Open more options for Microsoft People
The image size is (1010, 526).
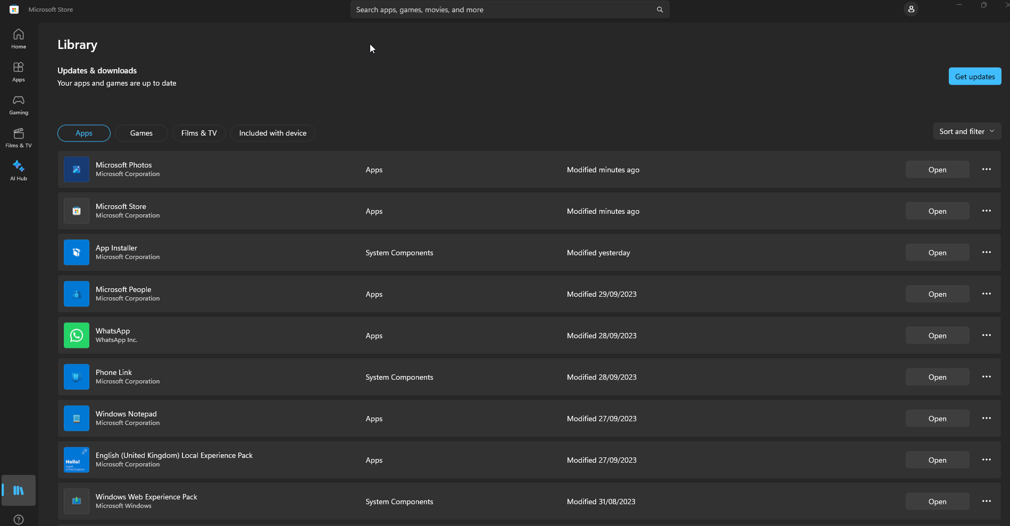pyautogui.click(x=987, y=294)
